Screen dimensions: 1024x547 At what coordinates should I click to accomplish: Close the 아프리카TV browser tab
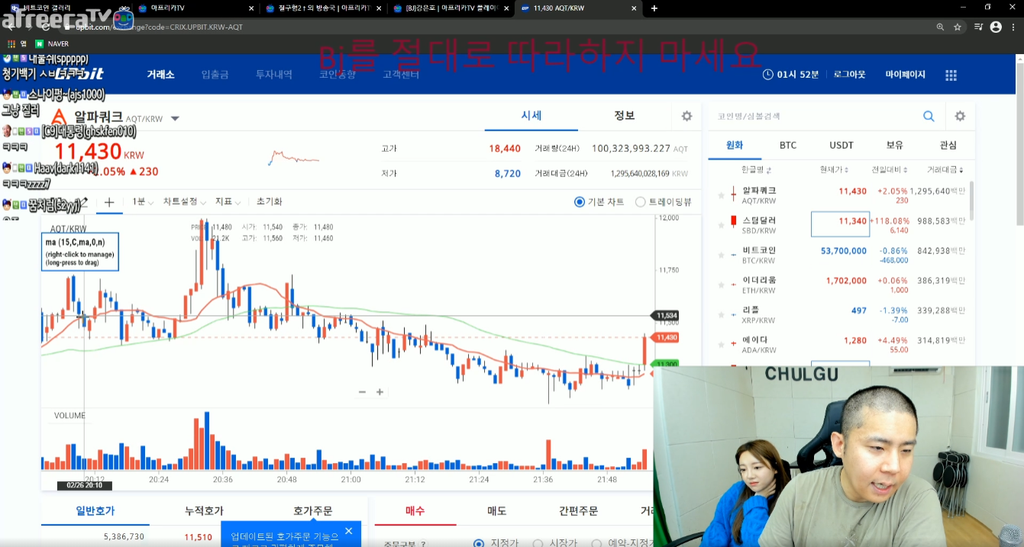pos(252,8)
